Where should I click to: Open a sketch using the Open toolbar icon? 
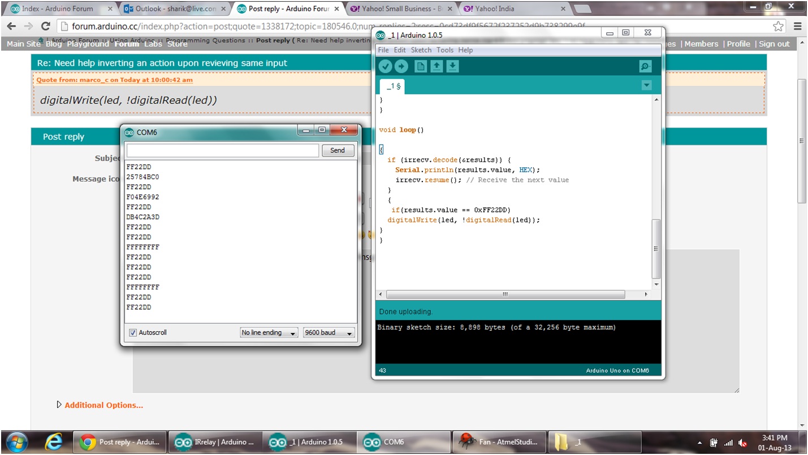coord(436,66)
